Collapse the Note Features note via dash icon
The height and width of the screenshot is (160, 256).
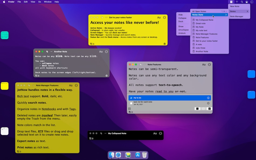click(145, 64)
